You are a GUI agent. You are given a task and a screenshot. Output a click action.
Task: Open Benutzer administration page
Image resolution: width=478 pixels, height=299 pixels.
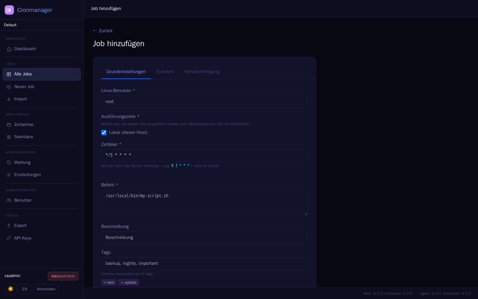41,200
